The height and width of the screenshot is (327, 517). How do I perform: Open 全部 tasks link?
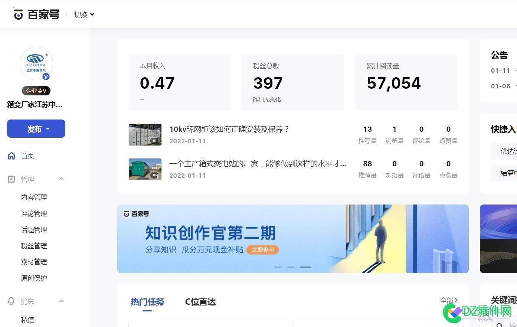[x=449, y=300]
